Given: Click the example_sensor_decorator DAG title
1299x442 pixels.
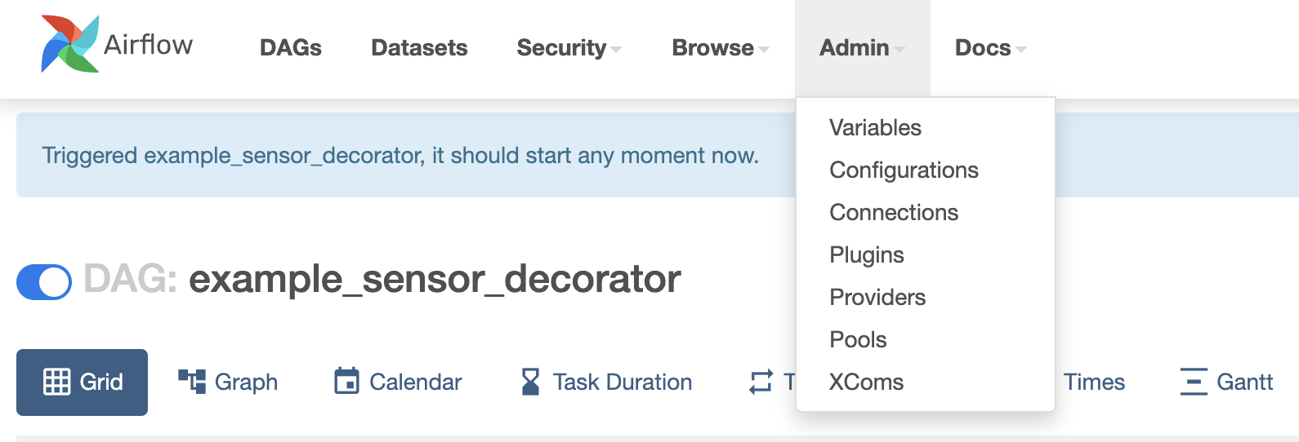Looking at the screenshot, I should (x=435, y=280).
